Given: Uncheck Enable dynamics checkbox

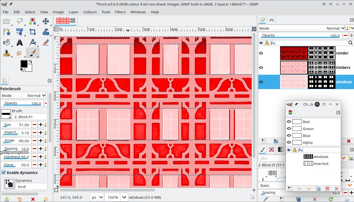Looking at the screenshot, I should (4, 172).
